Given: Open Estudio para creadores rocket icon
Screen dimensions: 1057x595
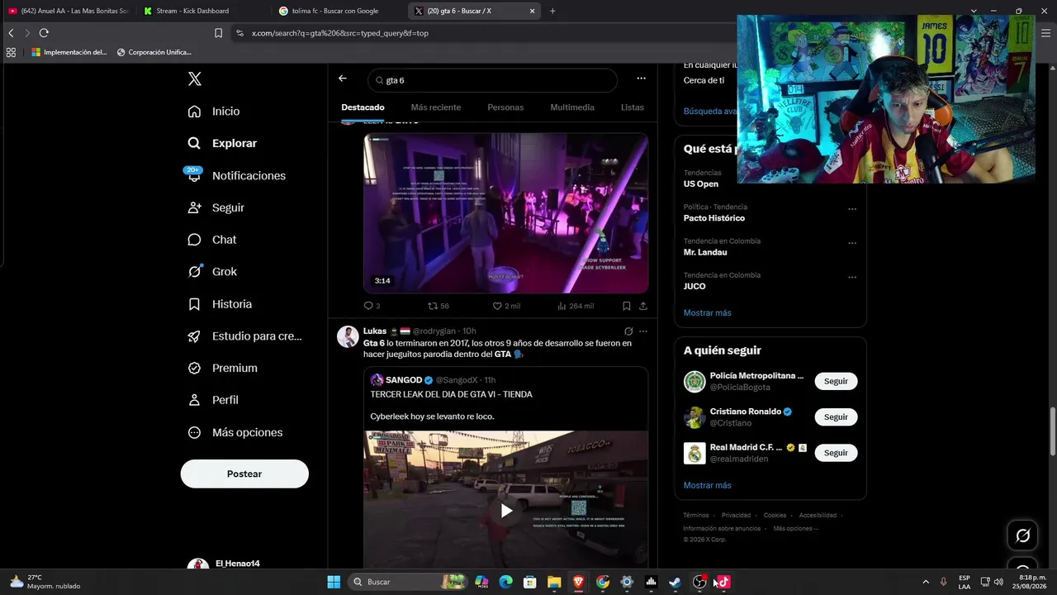Looking at the screenshot, I should (x=194, y=336).
